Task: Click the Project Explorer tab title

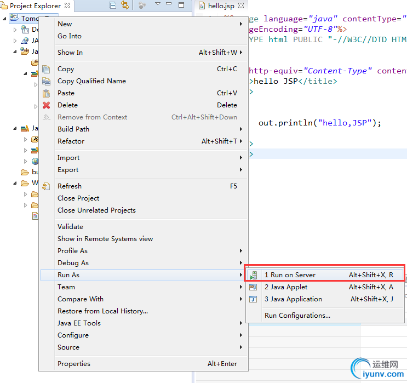Action: click(x=35, y=5)
